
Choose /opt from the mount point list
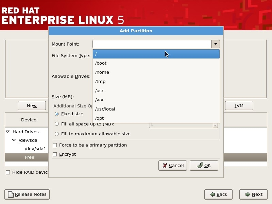156,118
